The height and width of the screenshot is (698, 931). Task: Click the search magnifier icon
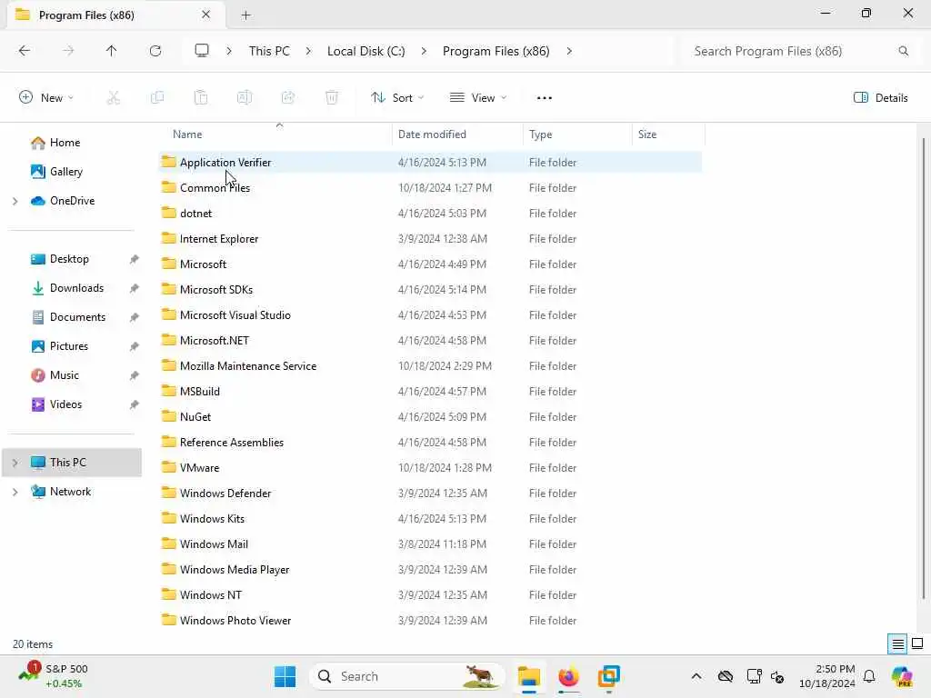903,51
